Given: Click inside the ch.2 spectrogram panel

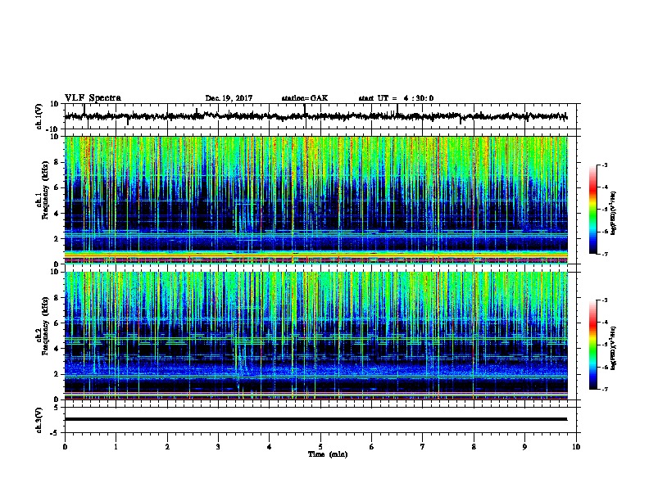Looking at the screenshot, I should (x=315, y=336).
